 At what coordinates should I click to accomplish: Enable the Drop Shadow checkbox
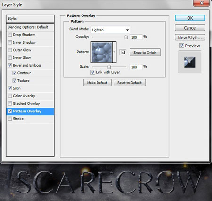[10, 35]
